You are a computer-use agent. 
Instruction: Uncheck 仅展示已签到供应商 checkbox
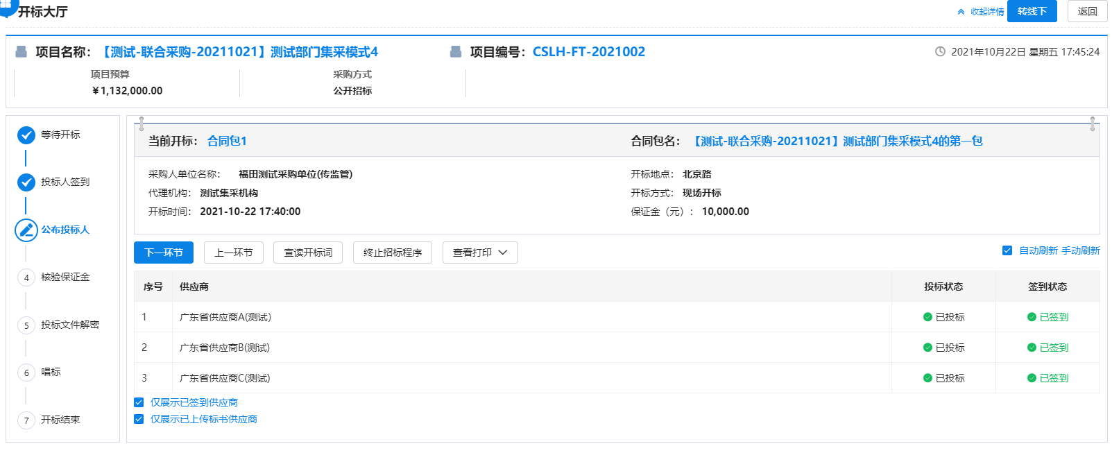(139, 402)
